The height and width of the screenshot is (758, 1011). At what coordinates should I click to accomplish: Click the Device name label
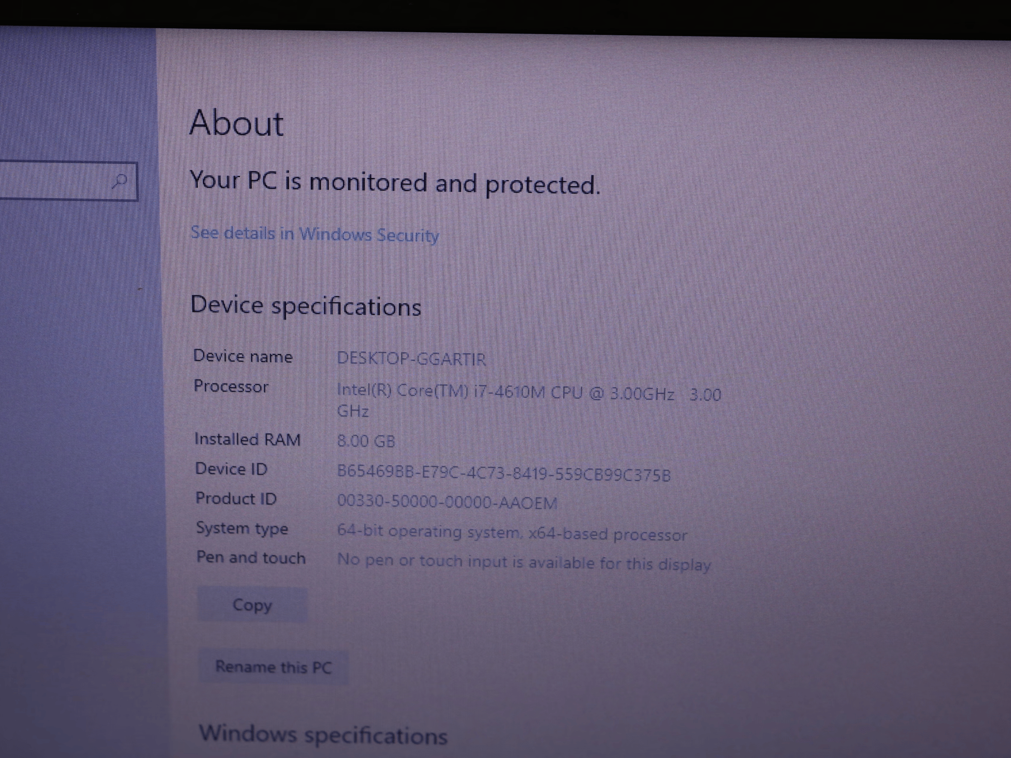pyautogui.click(x=243, y=356)
